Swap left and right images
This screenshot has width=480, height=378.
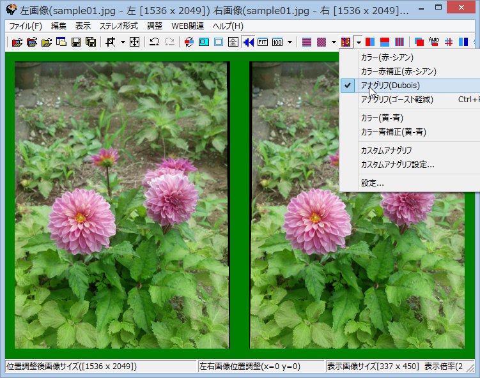pos(189,42)
